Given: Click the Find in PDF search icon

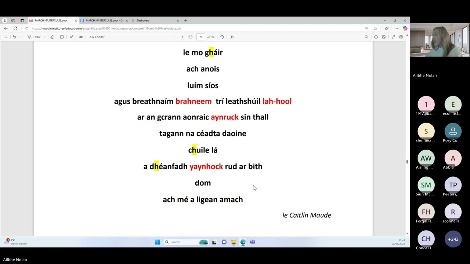Looking at the screenshot, I should click(366, 37).
